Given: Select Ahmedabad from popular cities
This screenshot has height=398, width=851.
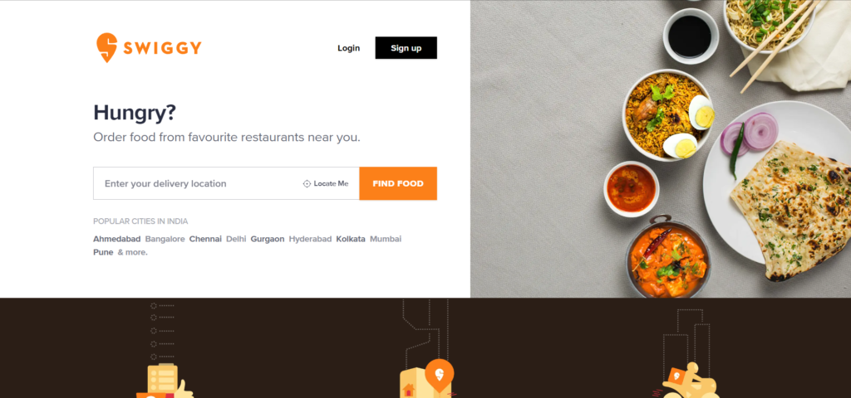Looking at the screenshot, I should [116, 239].
